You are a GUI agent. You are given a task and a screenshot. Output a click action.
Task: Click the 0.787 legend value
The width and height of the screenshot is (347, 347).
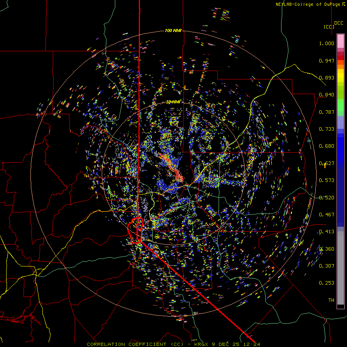pos(327,112)
